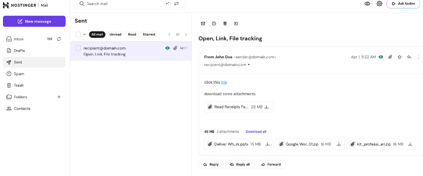This screenshot has height=176, width=423.
Task: Click into the Search mail field
Action: click(123, 4)
